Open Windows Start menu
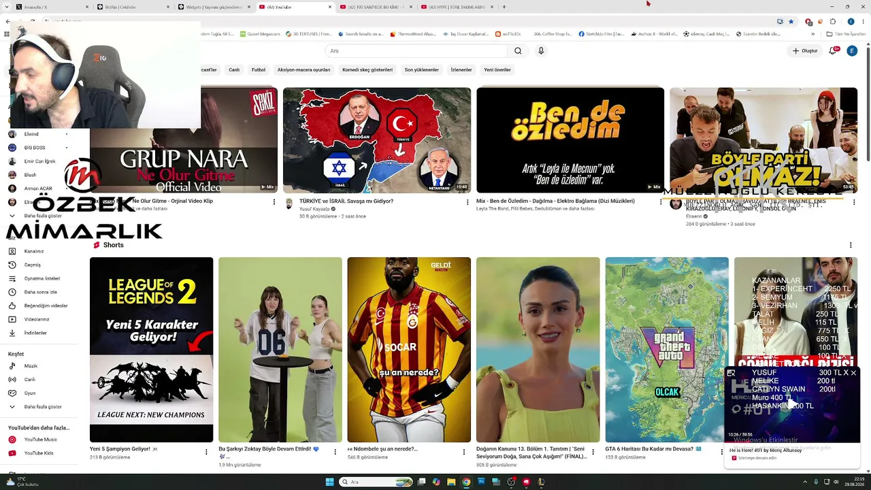The width and height of the screenshot is (871, 490). [x=330, y=482]
